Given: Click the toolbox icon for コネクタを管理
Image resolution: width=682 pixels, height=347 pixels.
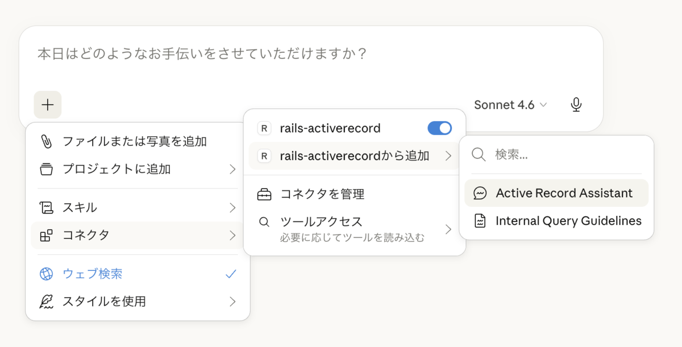Looking at the screenshot, I should pyautogui.click(x=264, y=194).
